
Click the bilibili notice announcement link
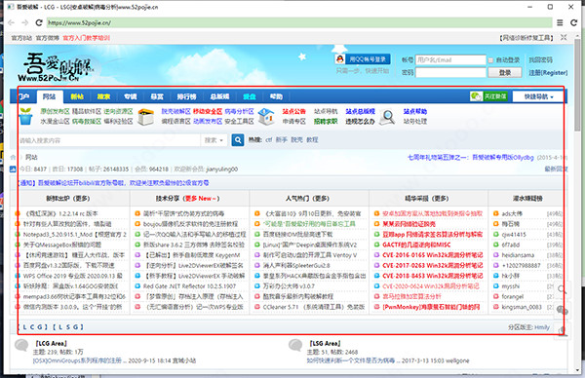pyautogui.click(x=114, y=183)
